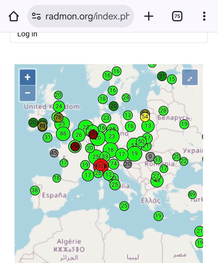Select the gray 45 station marker

54,153
